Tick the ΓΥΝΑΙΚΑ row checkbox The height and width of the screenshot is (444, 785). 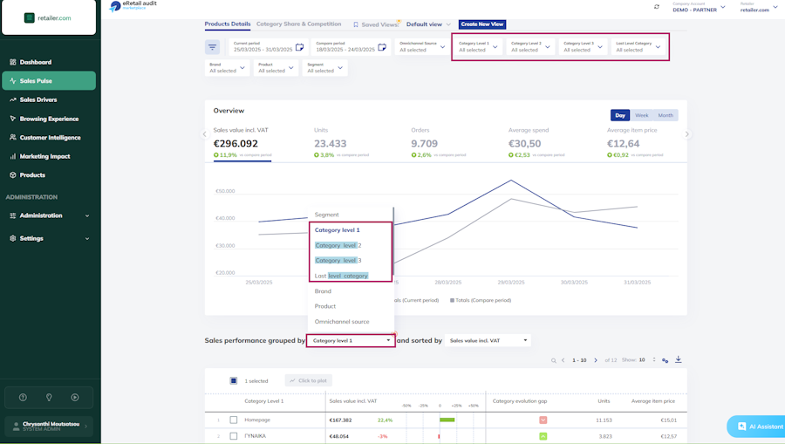pos(233,436)
